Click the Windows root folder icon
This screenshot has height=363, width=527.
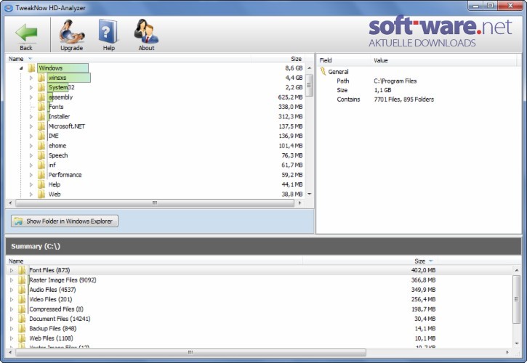pyautogui.click(x=31, y=68)
